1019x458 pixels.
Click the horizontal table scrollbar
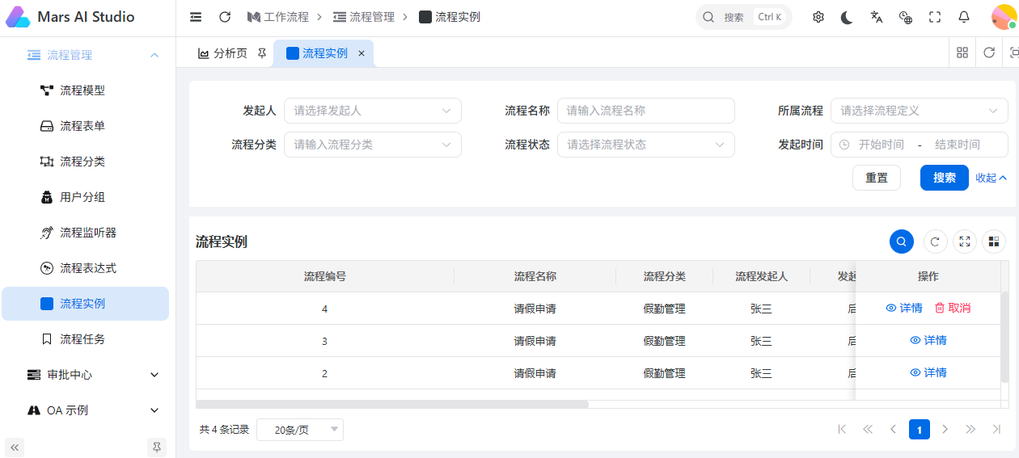(392, 404)
